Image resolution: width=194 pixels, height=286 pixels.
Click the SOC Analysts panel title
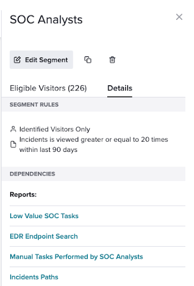(46, 19)
